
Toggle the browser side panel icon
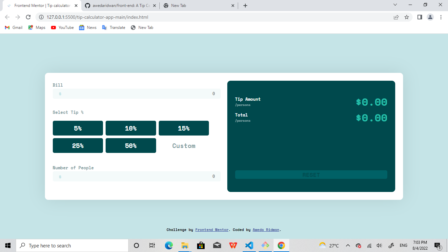tap(419, 17)
